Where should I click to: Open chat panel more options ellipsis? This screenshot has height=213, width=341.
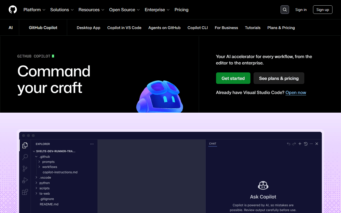pos(311,144)
